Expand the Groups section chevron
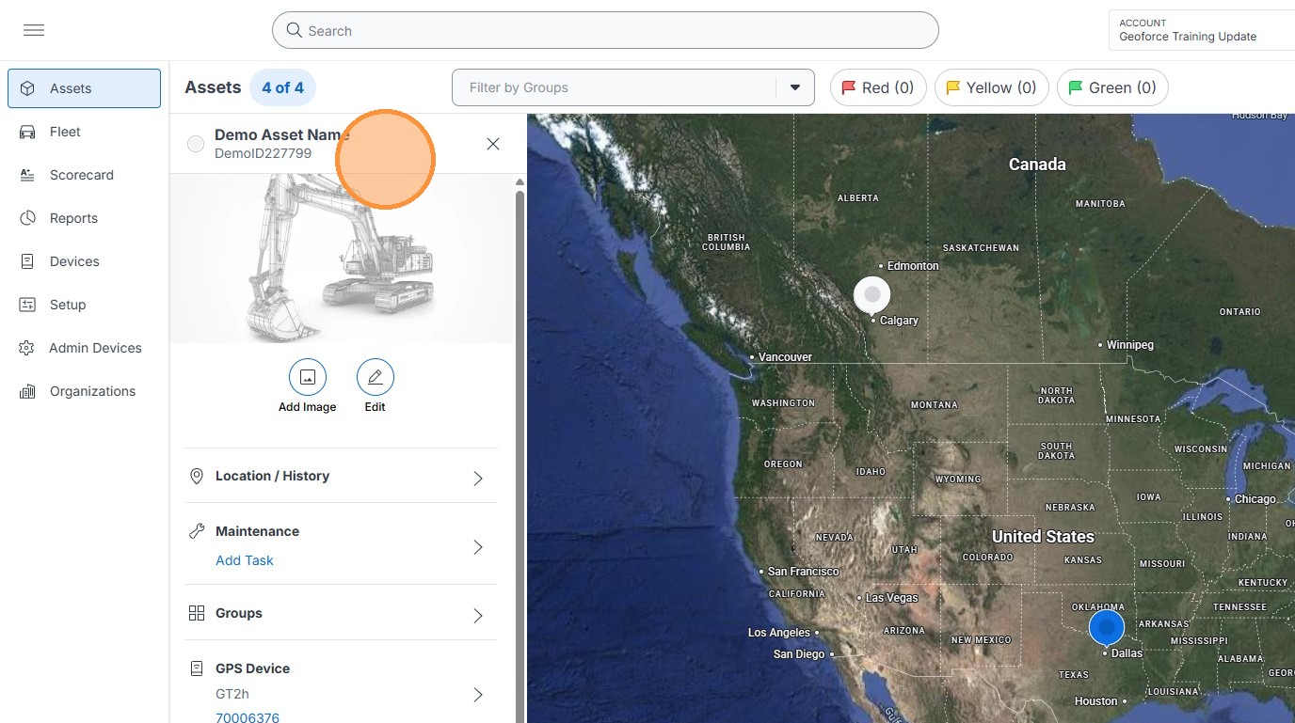 478,616
